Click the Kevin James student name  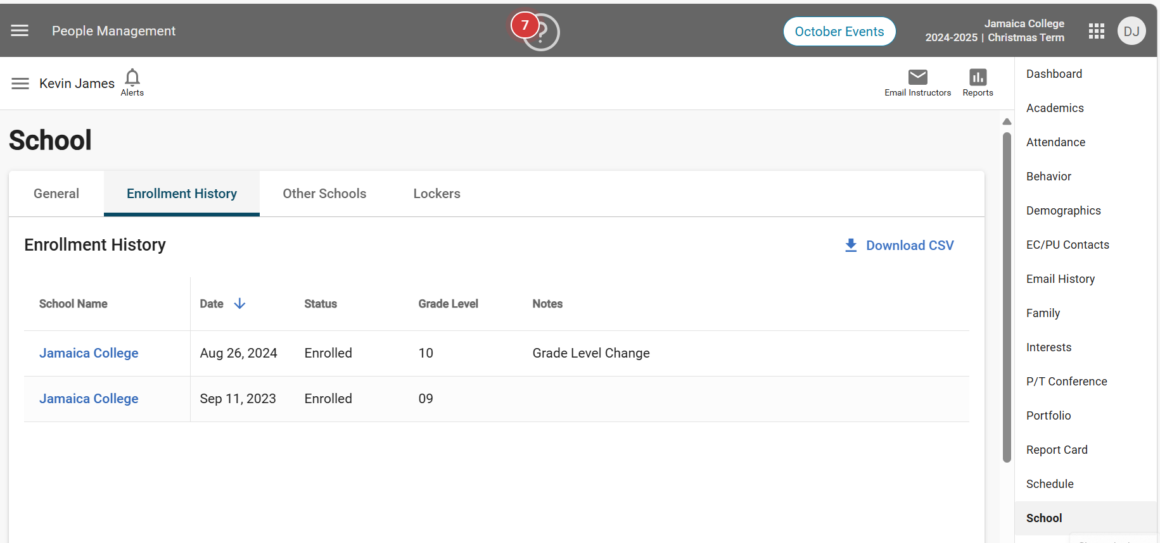(77, 84)
